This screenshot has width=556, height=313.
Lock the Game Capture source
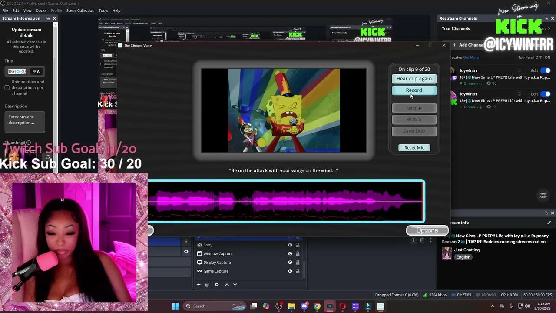[298, 271]
